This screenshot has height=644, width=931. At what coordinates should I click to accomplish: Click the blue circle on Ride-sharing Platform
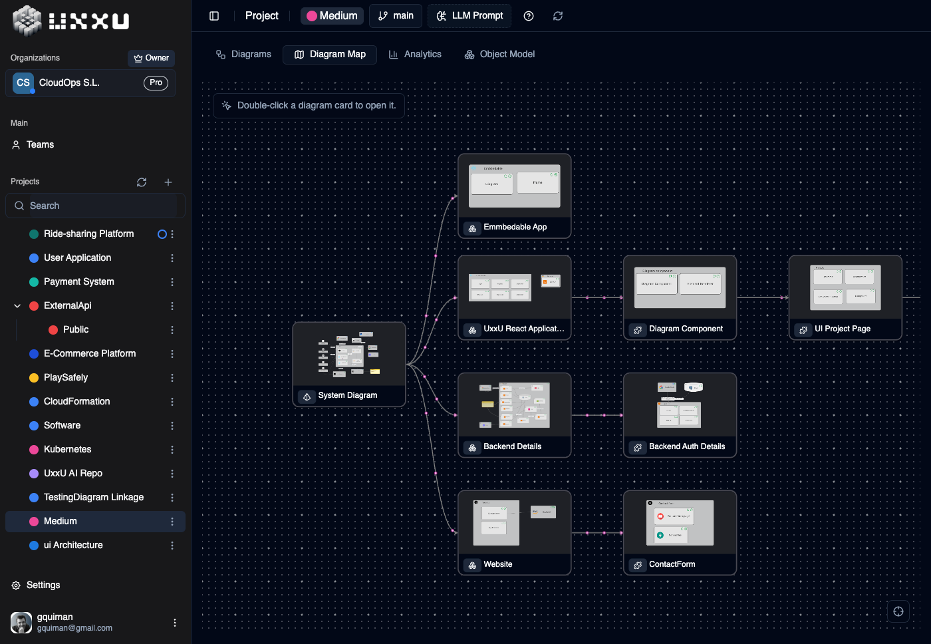pos(162,234)
